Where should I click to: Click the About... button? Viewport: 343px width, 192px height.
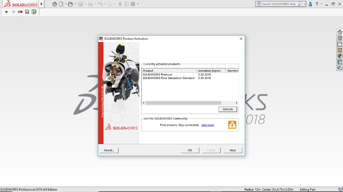109,150
